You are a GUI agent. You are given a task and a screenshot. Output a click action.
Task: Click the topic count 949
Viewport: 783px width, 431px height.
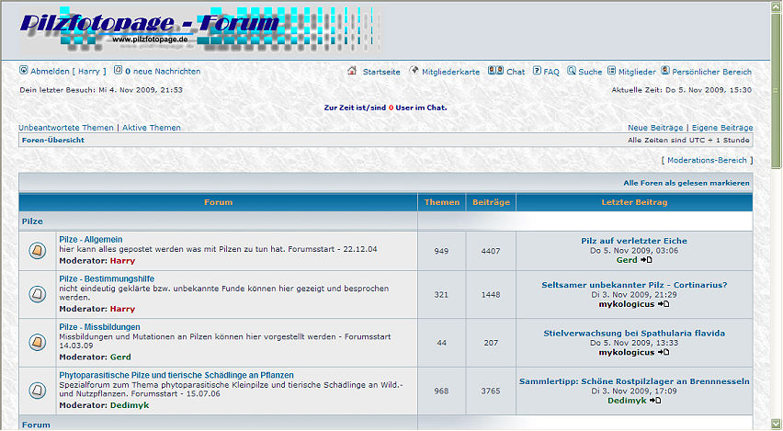click(x=441, y=251)
